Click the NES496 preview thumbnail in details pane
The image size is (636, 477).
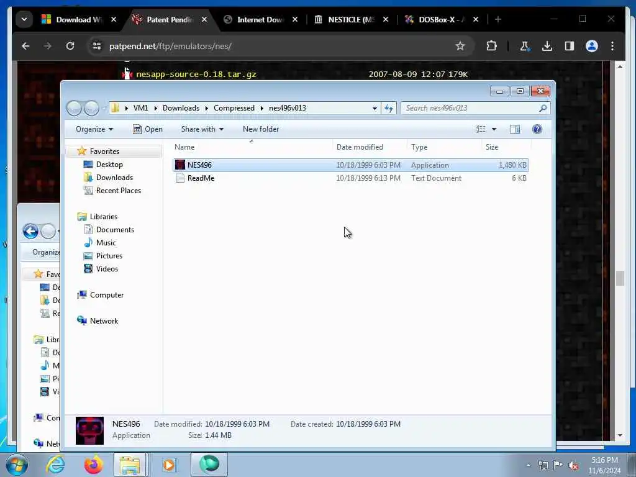[89, 430]
